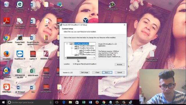The height and width of the screenshot is (105, 186).
Task: Click Browse to change install location
Action: (119, 64)
